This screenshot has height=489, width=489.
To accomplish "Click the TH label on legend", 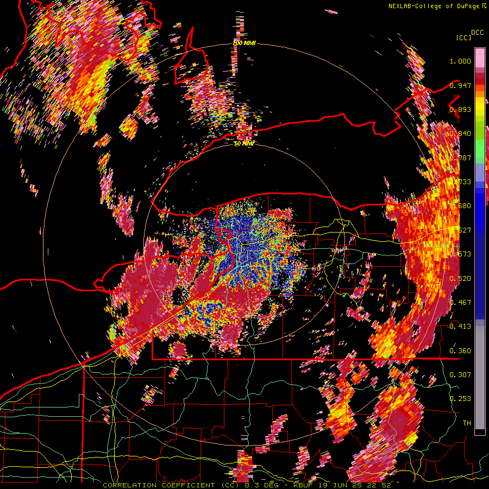I will tap(467, 423).
